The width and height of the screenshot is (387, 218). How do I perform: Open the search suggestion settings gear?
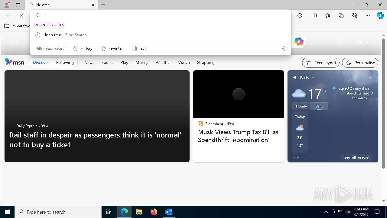point(284,48)
